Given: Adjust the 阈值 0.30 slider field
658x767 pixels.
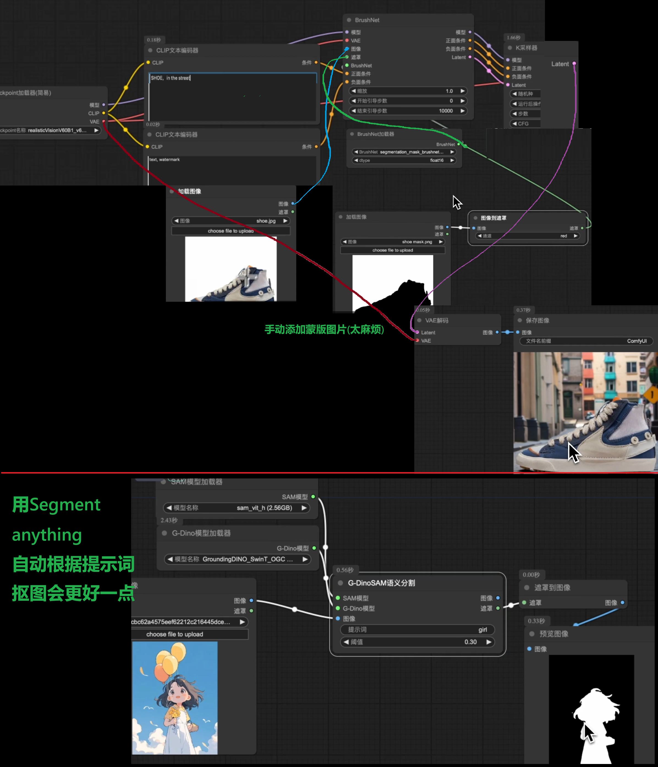Looking at the screenshot, I should pos(417,642).
